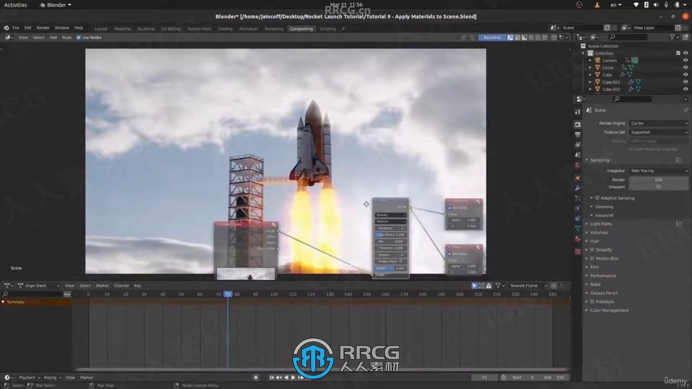Open the Object Constraints tab icon
692x389 pixels.
click(x=577, y=219)
